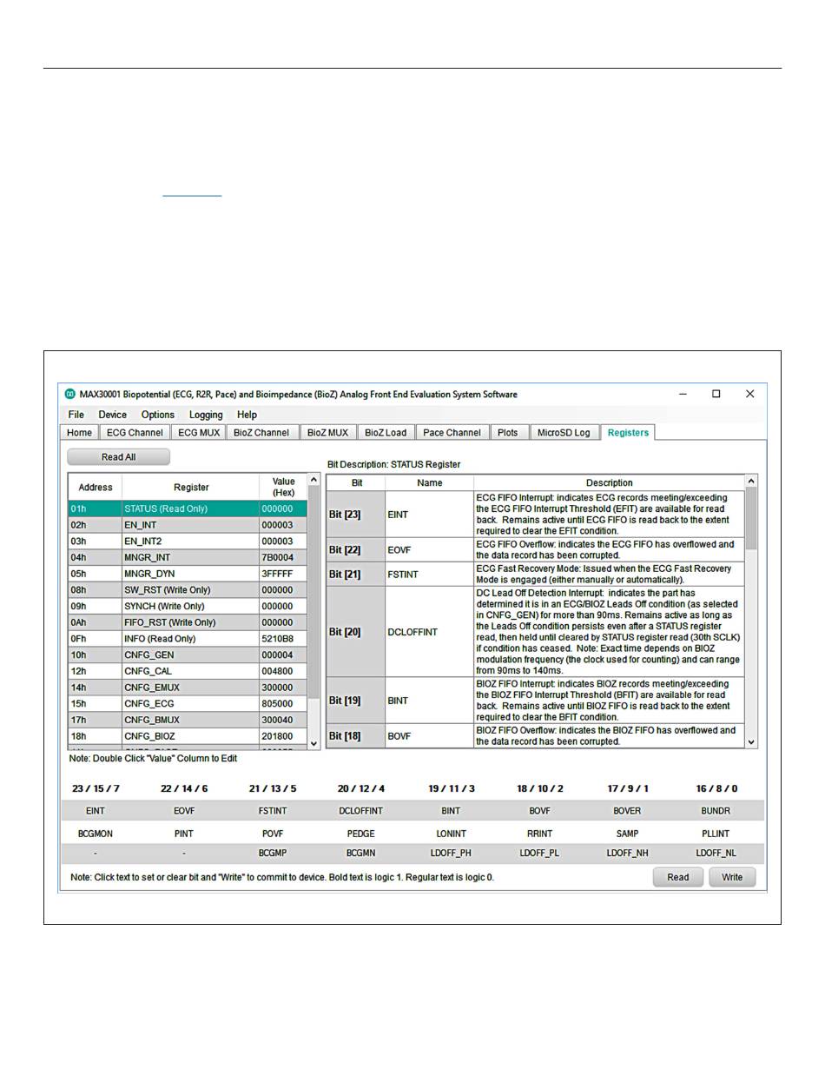
Task: Select the CNFG_CAL register row
Action: [188, 671]
